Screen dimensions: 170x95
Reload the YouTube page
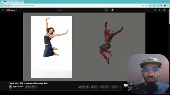8,6
